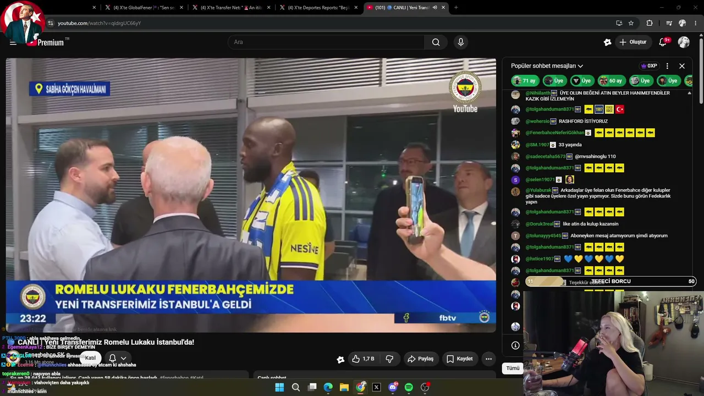Open File Explorer from the taskbar
704x396 pixels.
click(344, 387)
